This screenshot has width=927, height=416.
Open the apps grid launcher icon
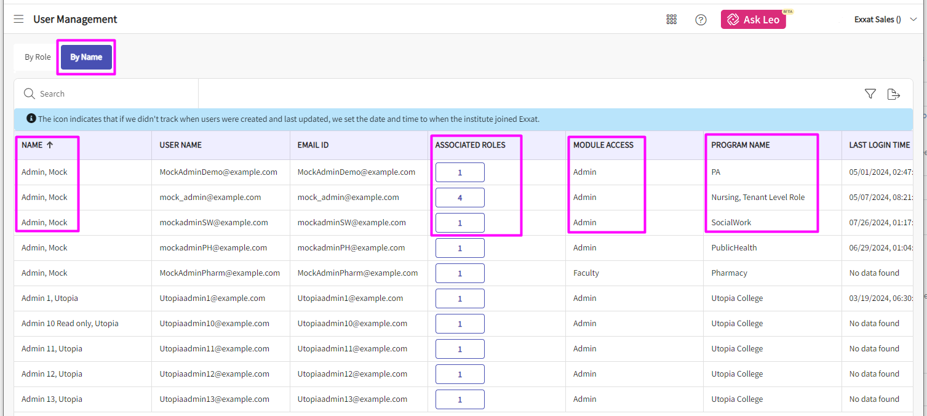click(671, 20)
